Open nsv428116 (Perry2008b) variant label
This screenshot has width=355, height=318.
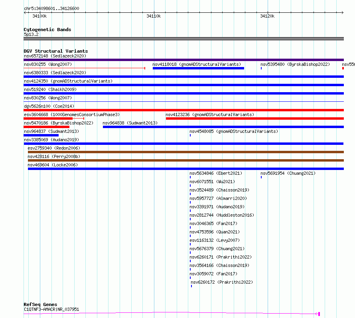click(x=54, y=156)
